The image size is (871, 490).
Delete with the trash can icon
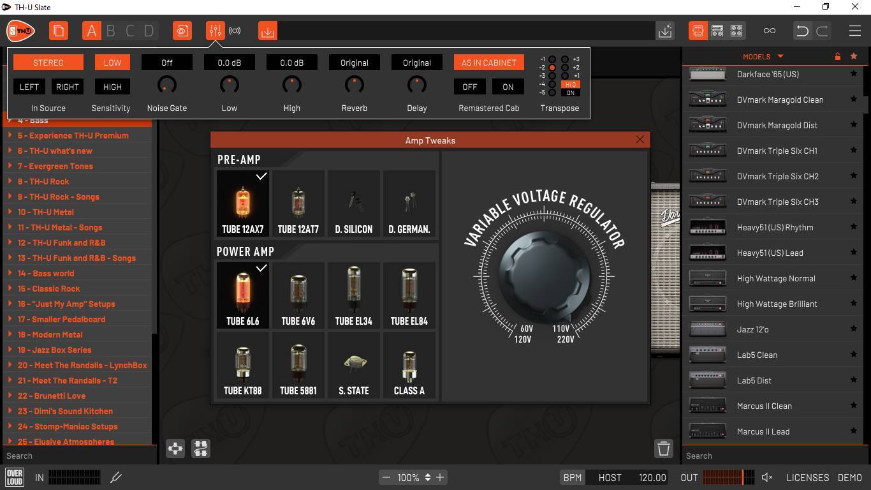tap(664, 449)
